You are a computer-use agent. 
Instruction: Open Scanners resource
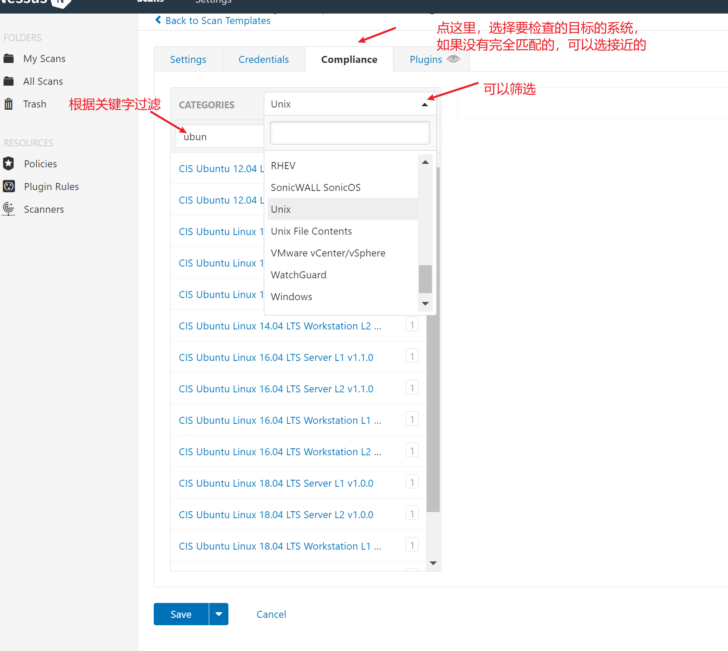click(44, 209)
